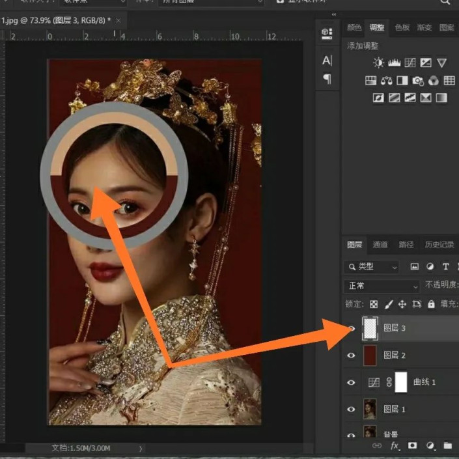Switch to the 通道 channels tab
This screenshot has height=459, width=459.
point(380,245)
